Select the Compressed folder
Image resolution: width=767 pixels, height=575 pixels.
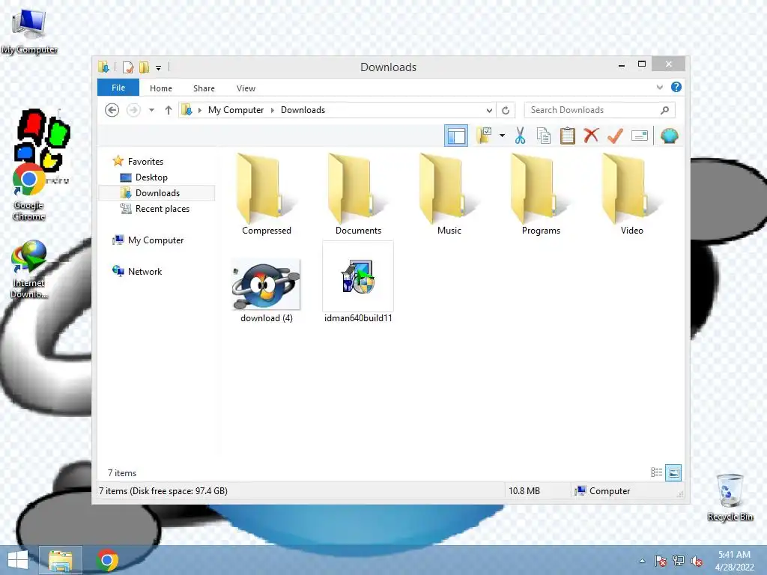(x=267, y=194)
